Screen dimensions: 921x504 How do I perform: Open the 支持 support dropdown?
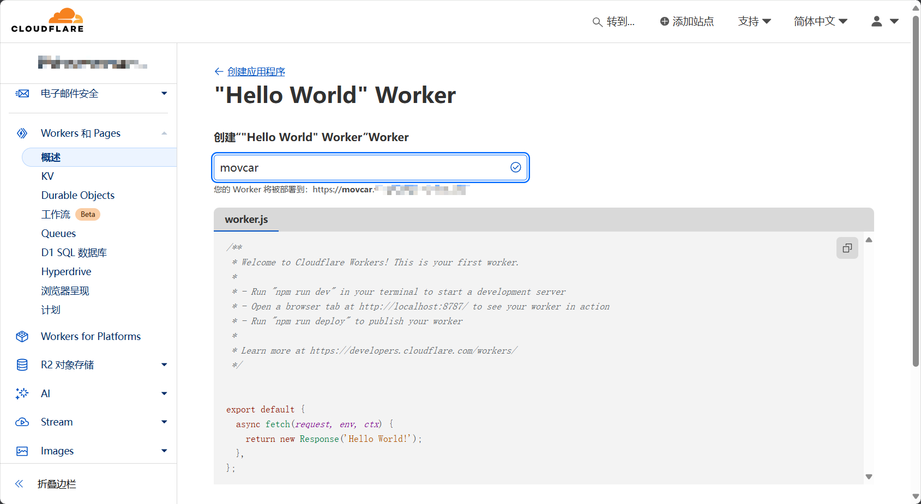(x=754, y=21)
